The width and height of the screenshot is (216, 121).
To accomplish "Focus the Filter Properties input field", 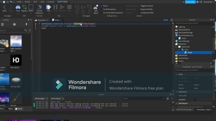I will tap(194, 70).
